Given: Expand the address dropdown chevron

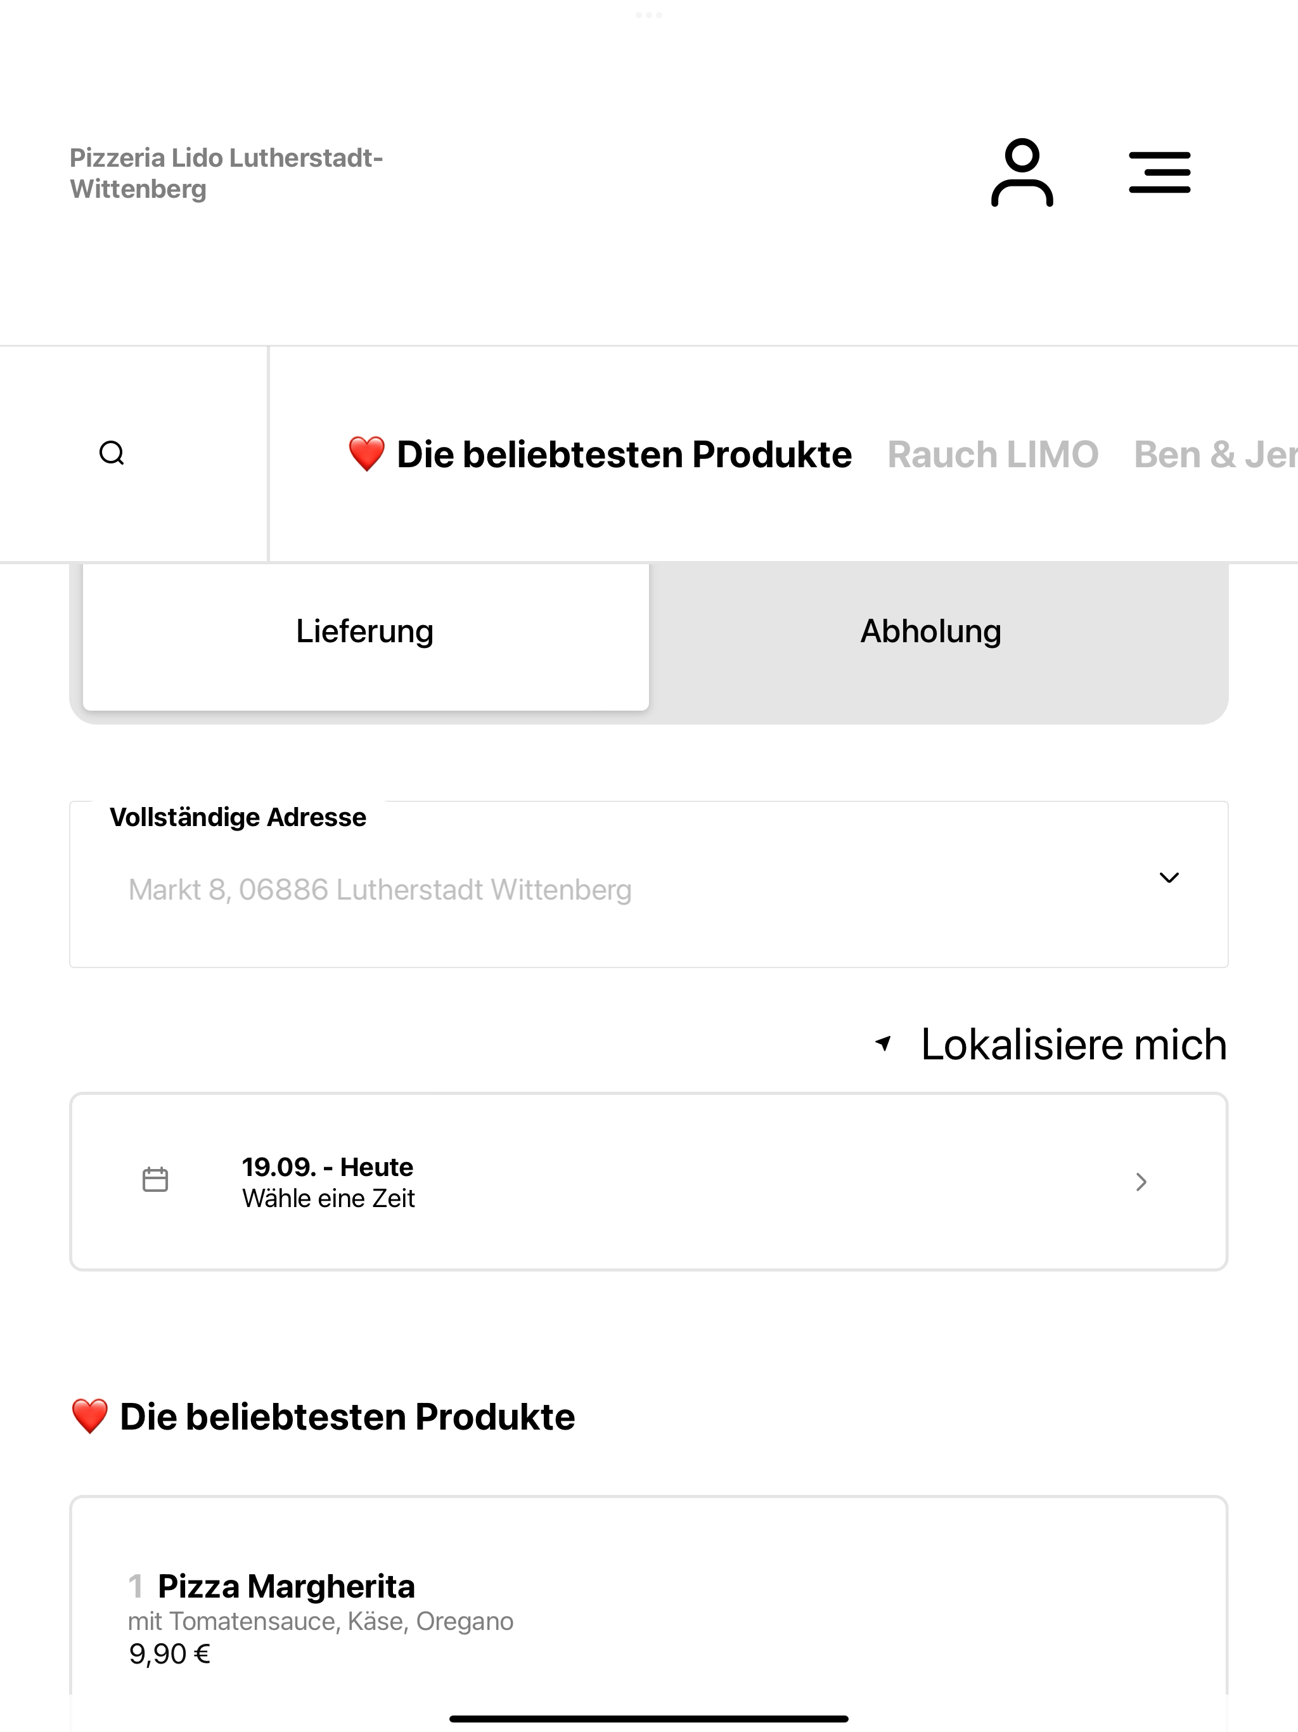Looking at the screenshot, I should (x=1169, y=878).
